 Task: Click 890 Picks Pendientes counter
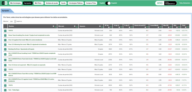(x=166, y=3)
